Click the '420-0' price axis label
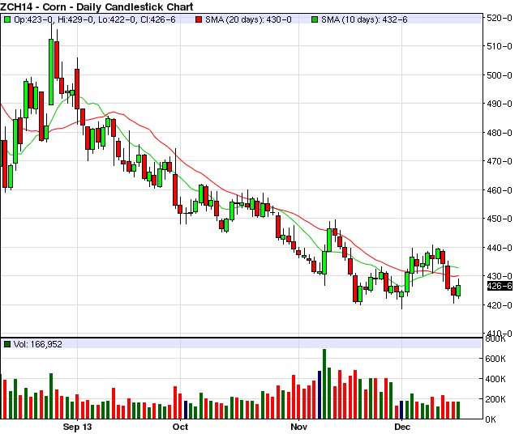This screenshot has width=519, height=434. 500,304
